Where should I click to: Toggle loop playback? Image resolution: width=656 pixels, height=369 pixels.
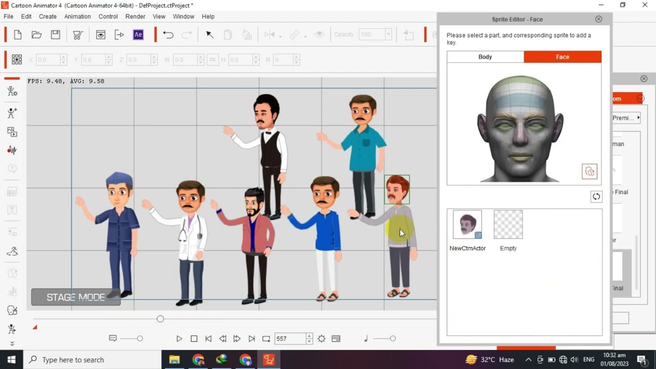coord(266,339)
